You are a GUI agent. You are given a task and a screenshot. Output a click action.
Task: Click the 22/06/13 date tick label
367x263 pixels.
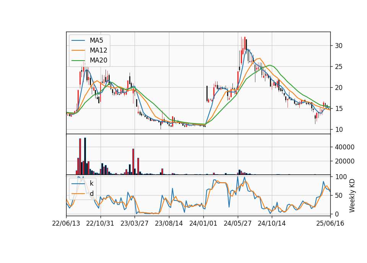[x=66, y=223]
